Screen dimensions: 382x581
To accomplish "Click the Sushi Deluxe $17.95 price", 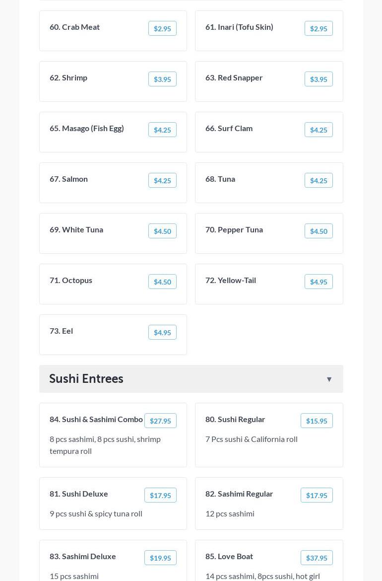I will [160, 496].
